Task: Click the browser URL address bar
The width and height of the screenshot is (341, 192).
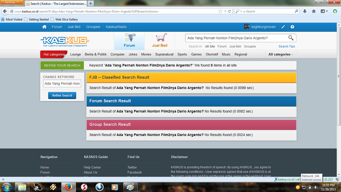Action: coord(116,11)
